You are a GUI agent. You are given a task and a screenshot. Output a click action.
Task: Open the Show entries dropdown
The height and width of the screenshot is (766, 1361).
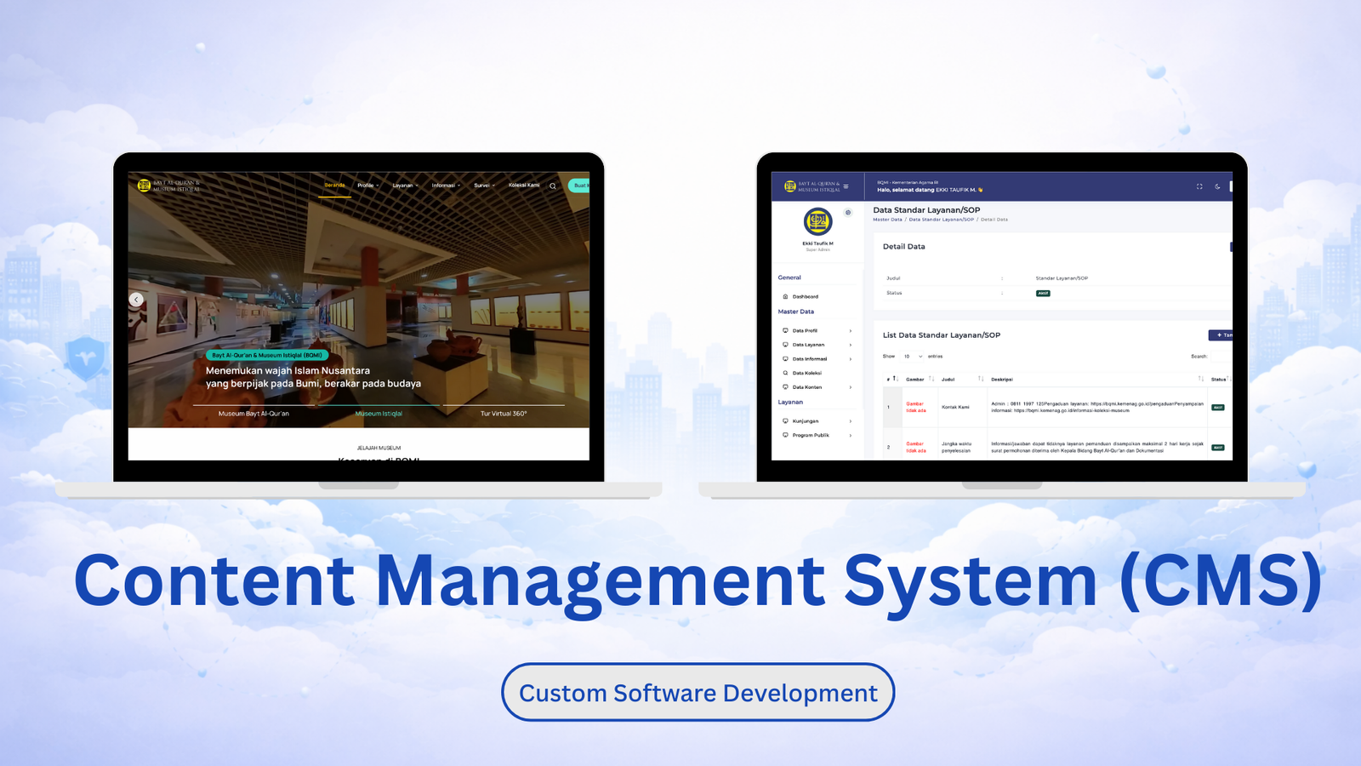tap(912, 357)
